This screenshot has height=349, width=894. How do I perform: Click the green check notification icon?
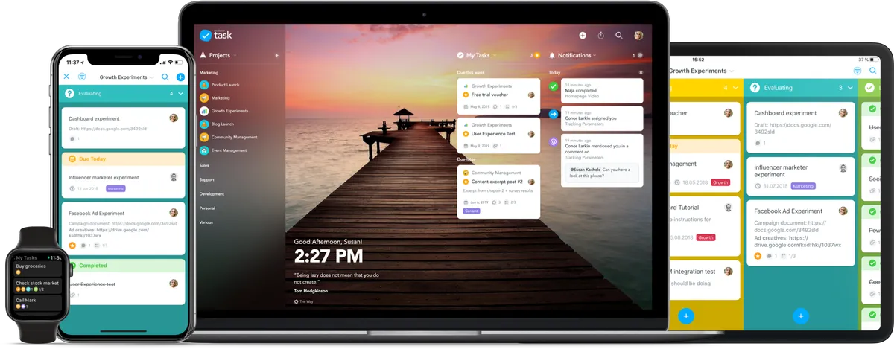click(x=554, y=86)
